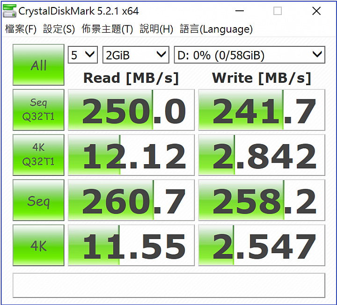Run all benchmarks with the All button
Viewport: 337px width, 305px height.
click(x=38, y=65)
